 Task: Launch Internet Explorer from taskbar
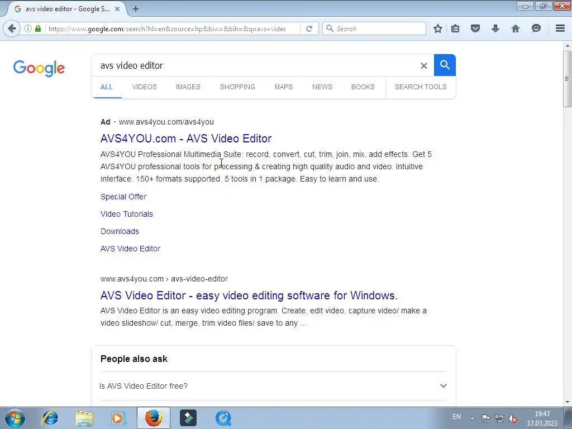pyautogui.click(x=50, y=418)
